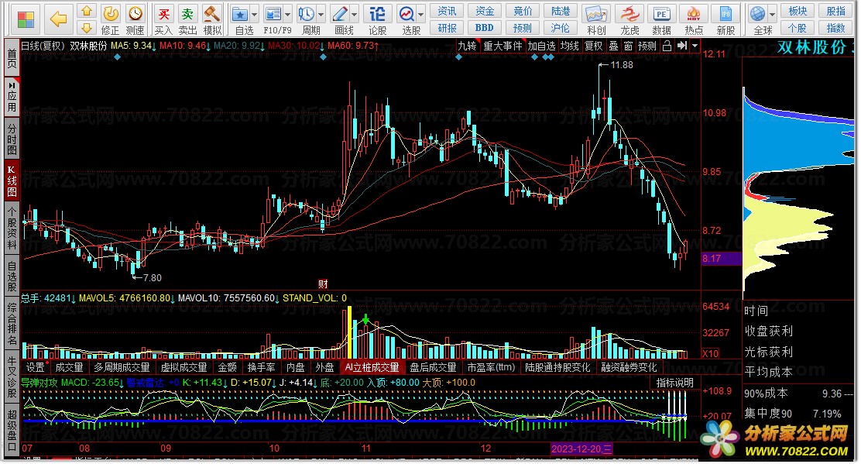
Task: Switch to the 市盈率(ttm) tab
Action: (491, 367)
